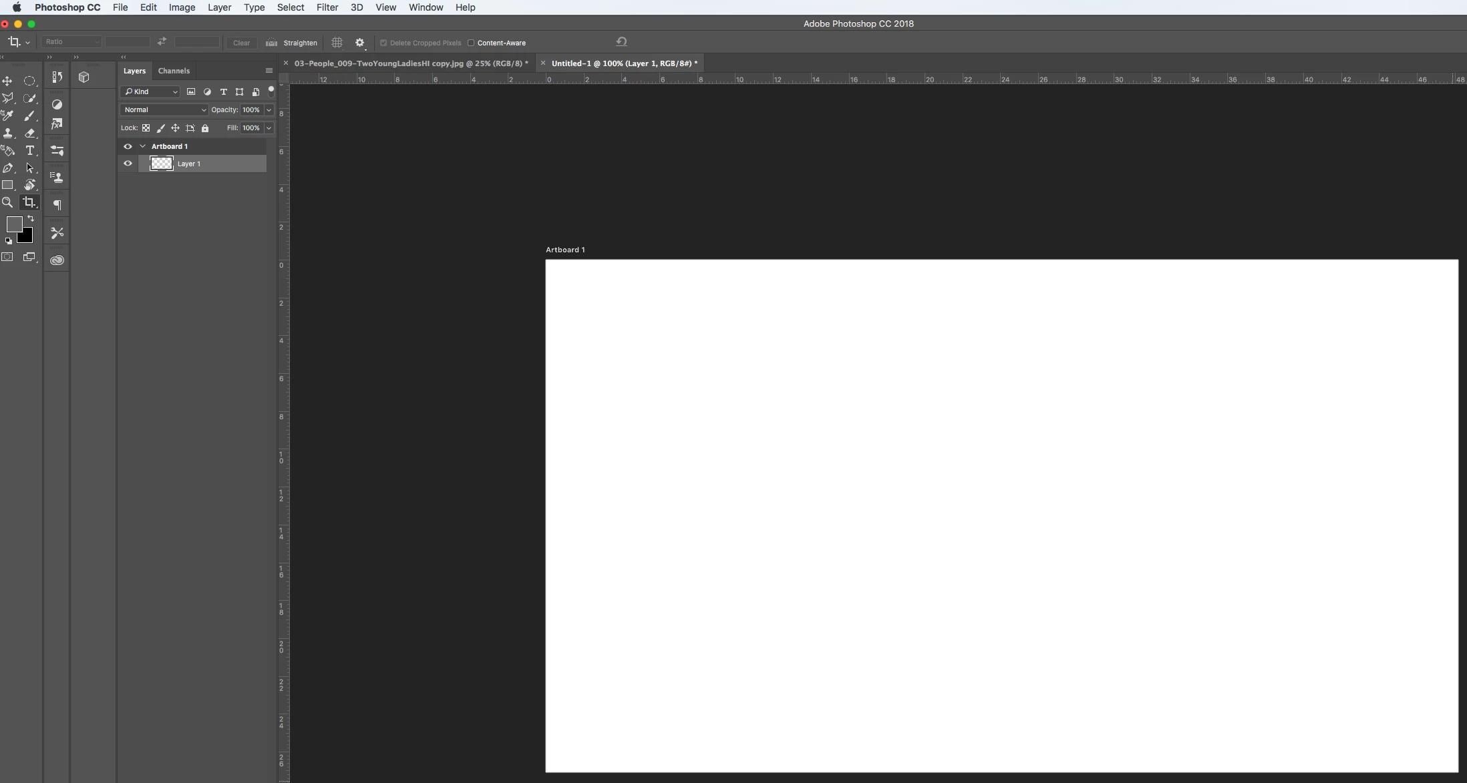Open the Filter menu
The height and width of the screenshot is (783, 1467).
(x=327, y=7)
